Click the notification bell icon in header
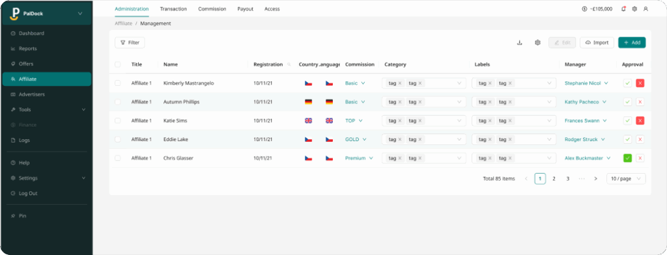 [623, 8]
